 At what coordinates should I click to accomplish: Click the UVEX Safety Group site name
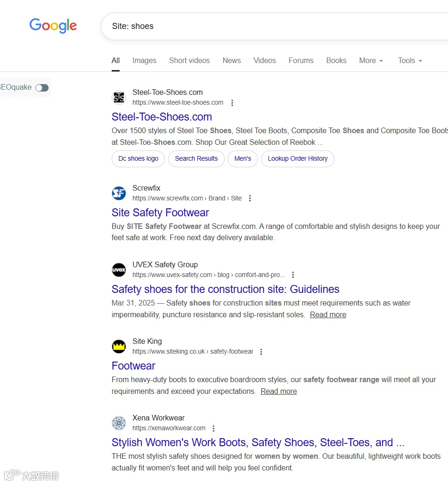(x=165, y=264)
